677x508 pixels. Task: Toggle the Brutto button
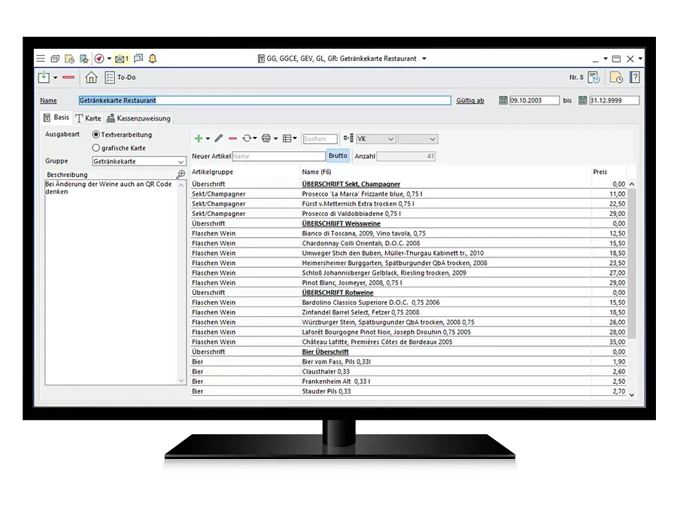(x=338, y=156)
